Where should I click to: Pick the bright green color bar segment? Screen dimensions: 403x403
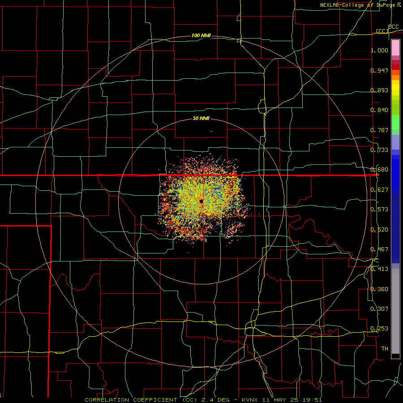pyautogui.click(x=395, y=122)
